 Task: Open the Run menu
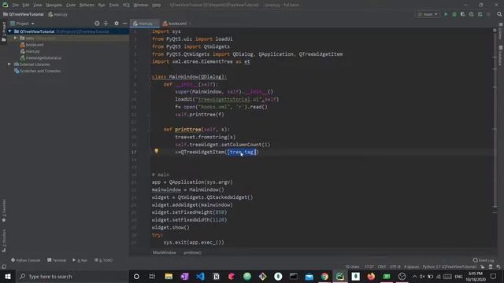102,5
